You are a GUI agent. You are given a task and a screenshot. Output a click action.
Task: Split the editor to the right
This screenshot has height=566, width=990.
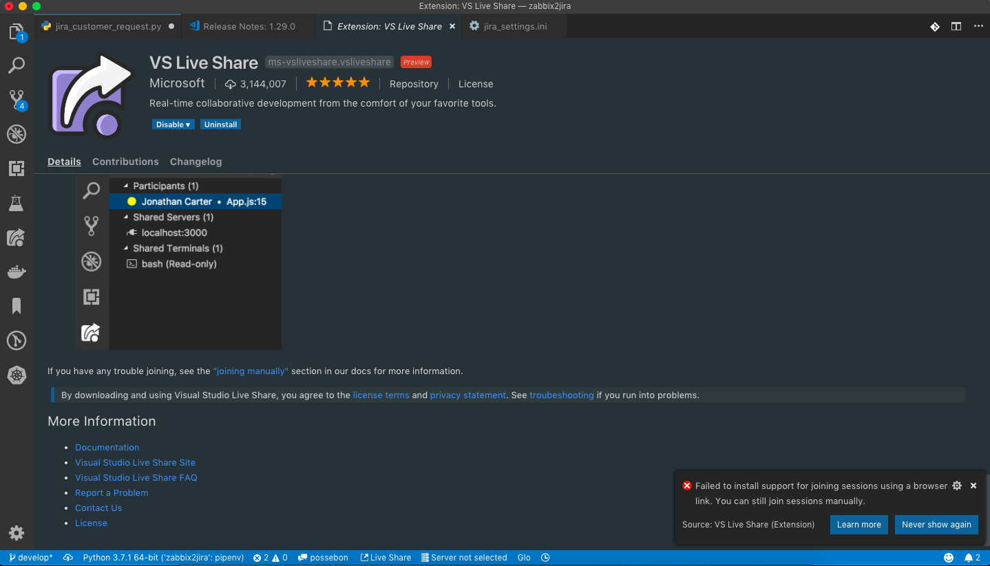click(956, 26)
